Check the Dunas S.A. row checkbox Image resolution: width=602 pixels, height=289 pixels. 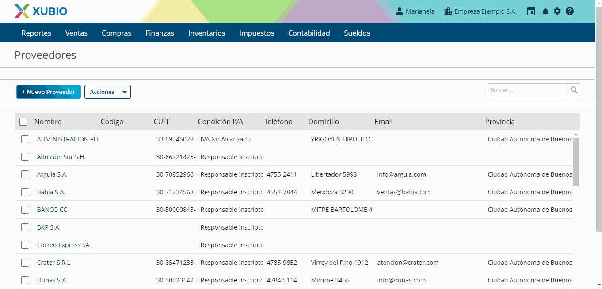25,280
